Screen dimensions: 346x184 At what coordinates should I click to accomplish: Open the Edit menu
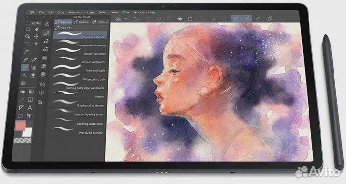tap(51, 12)
